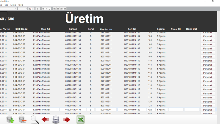Click the Stok Adı column header
220x124 pixels.
click(x=45, y=29)
